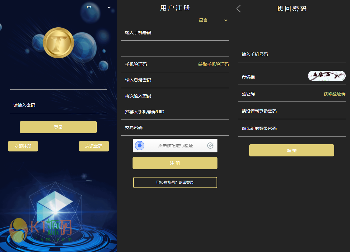Refresh the verification widget icon
This screenshot has width=350, height=252.
click(210, 146)
